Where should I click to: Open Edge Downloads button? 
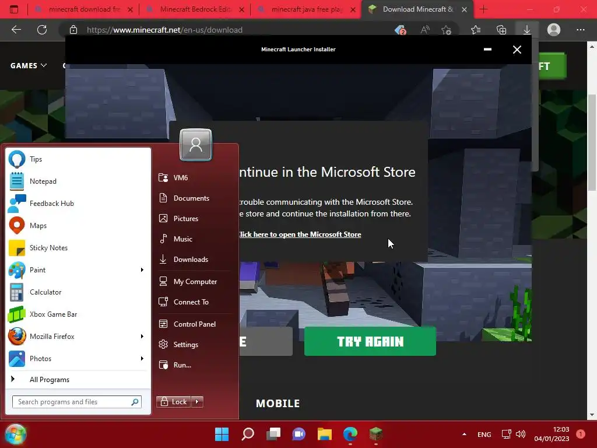527,30
